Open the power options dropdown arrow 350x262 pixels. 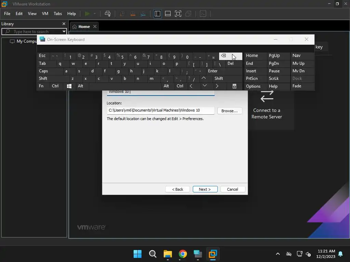coord(95,14)
